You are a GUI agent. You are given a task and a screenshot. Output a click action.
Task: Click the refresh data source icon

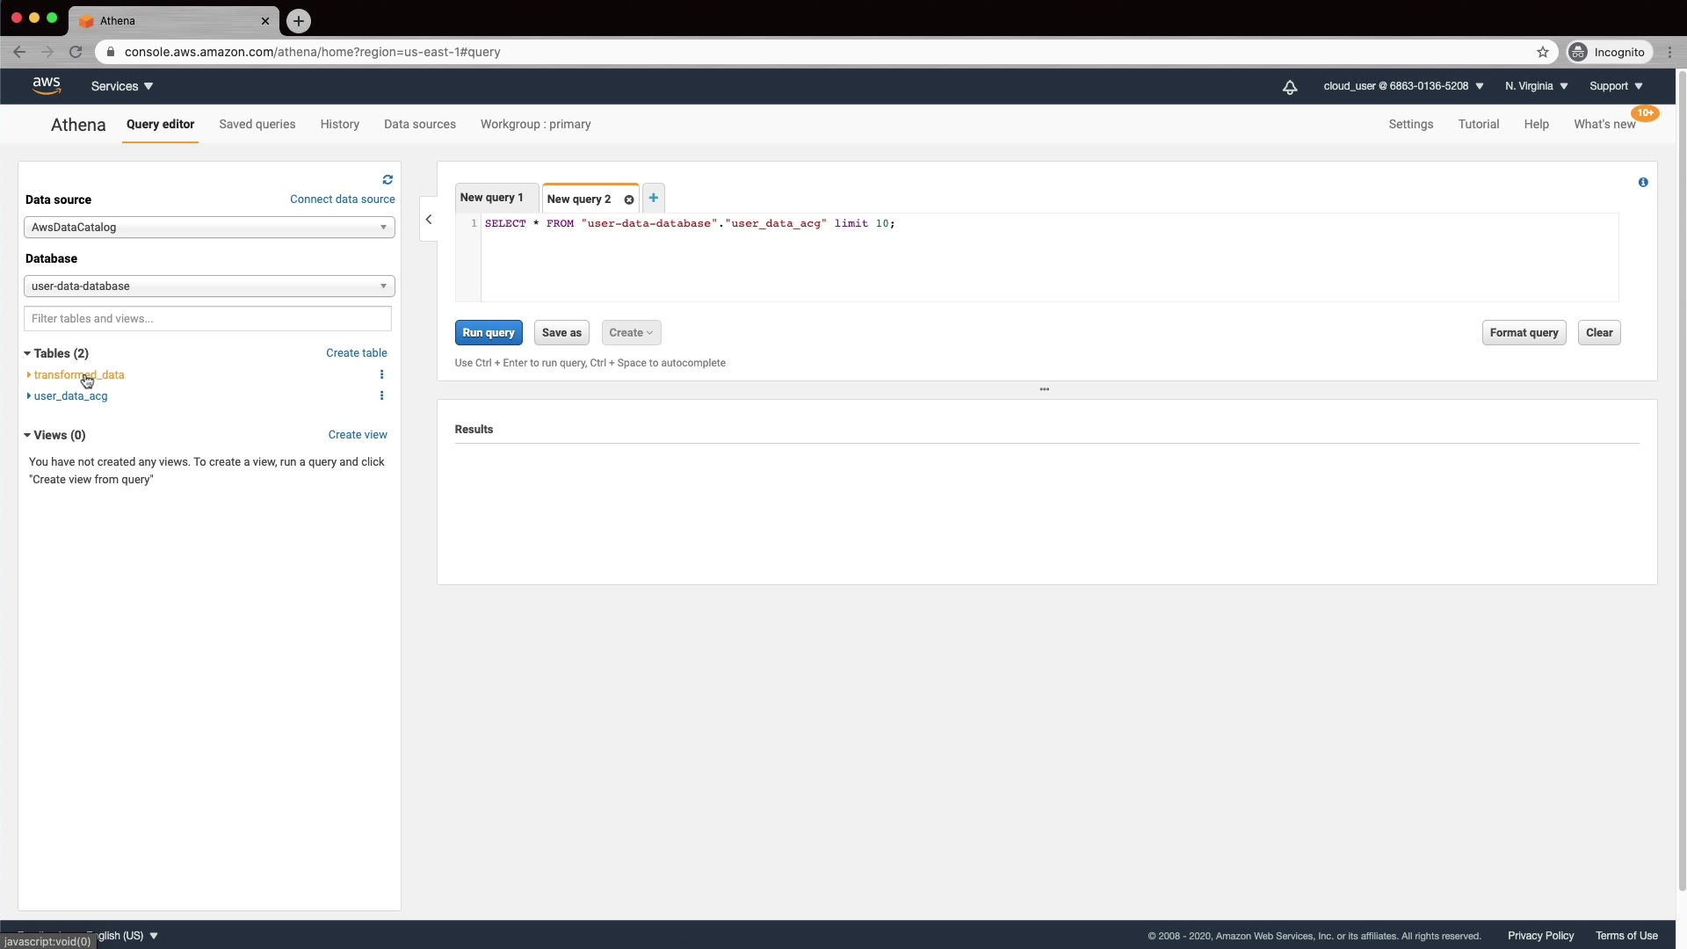387,179
